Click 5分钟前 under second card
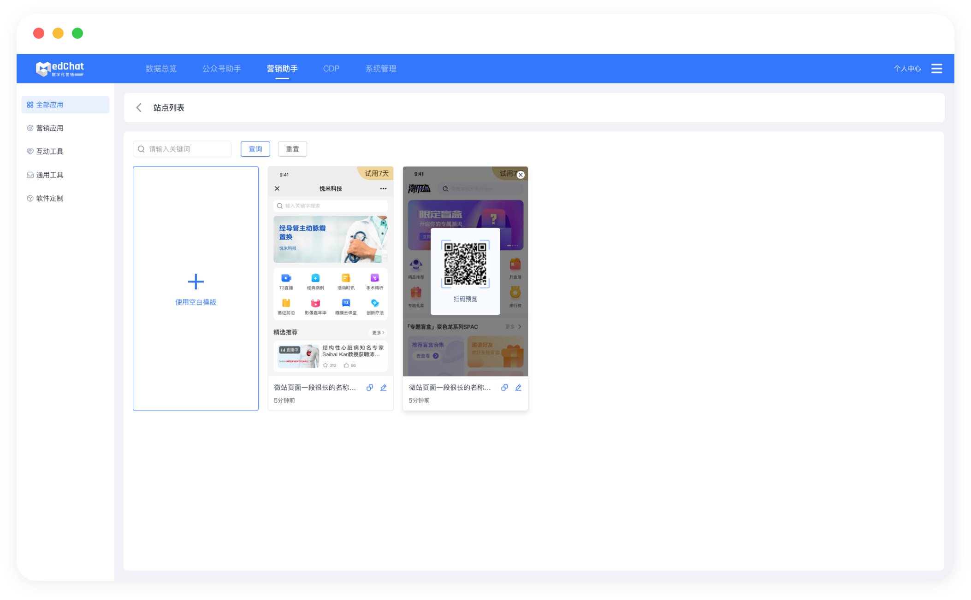Image resolution: width=971 pixels, height=600 pixels. click(419, 401)
